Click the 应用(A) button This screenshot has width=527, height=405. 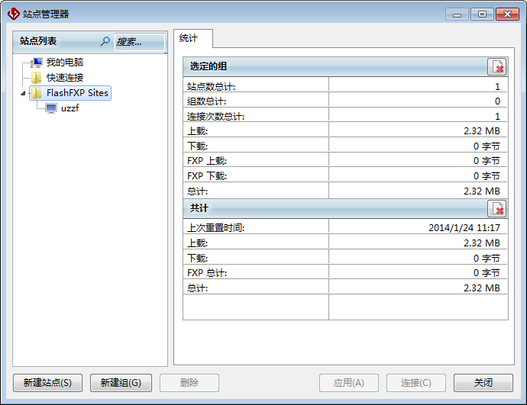[349, 383]
